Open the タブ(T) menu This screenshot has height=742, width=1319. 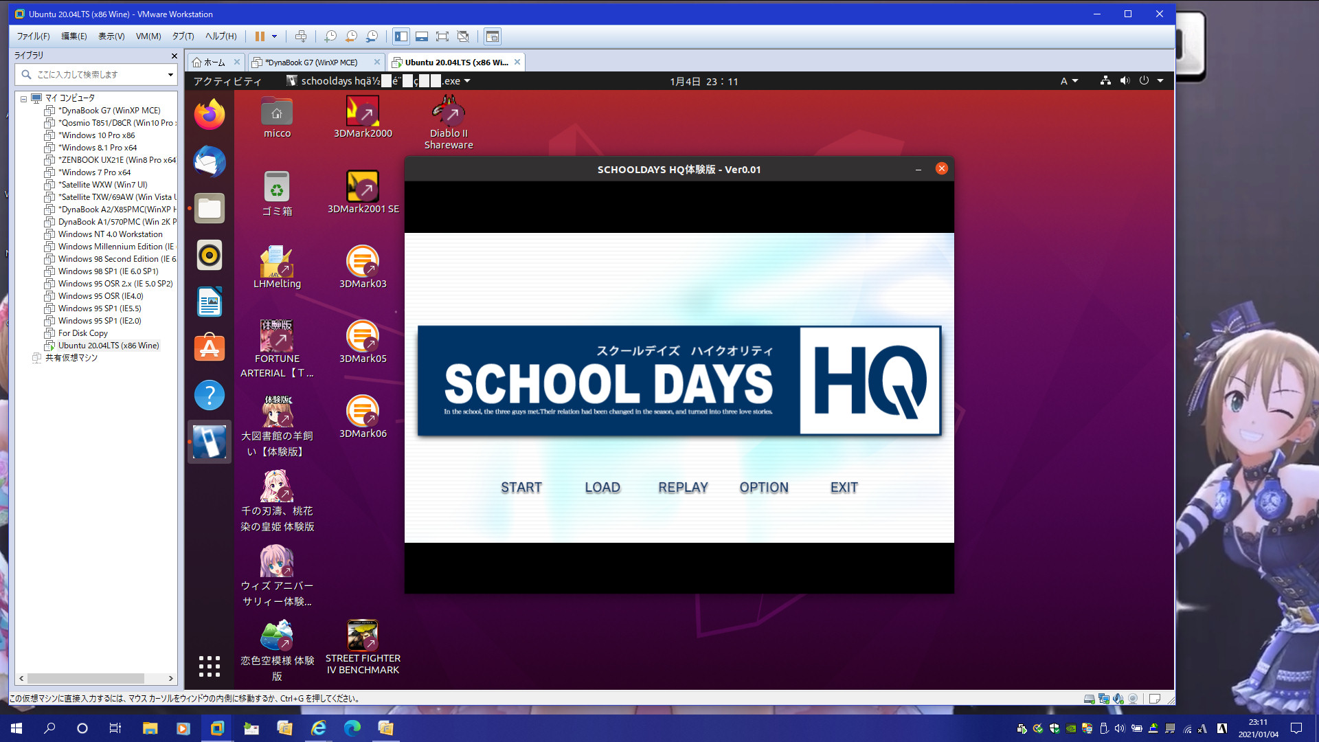(x=183, y=36)
